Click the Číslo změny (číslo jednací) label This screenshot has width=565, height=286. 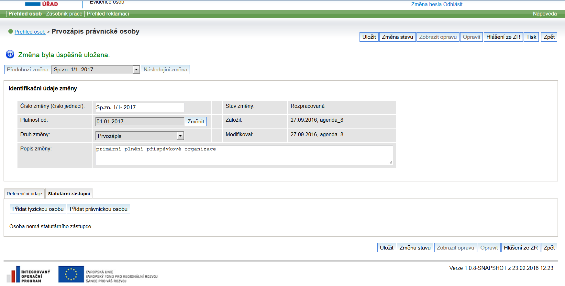(52, 106)
